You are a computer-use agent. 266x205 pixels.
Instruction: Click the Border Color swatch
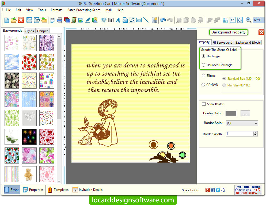(231, 113)
